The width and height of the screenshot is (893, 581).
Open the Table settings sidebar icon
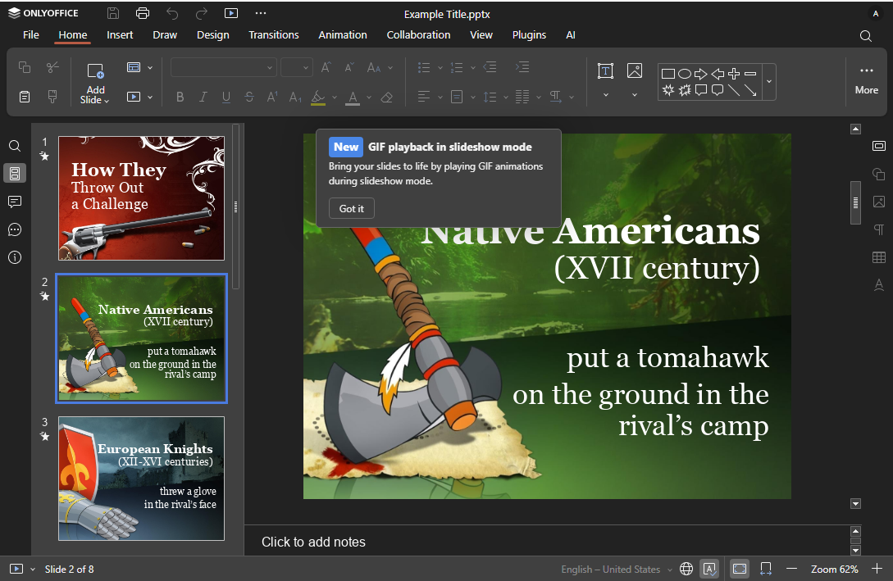tap(879, 257)
